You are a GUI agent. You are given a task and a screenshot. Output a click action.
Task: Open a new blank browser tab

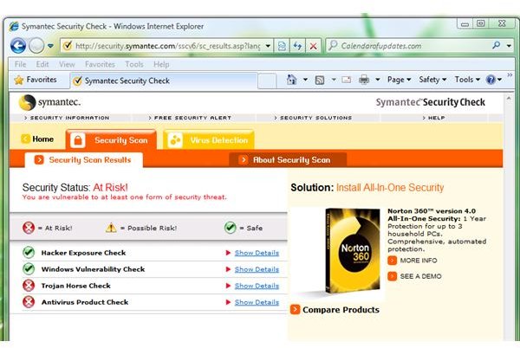[267, 81]
